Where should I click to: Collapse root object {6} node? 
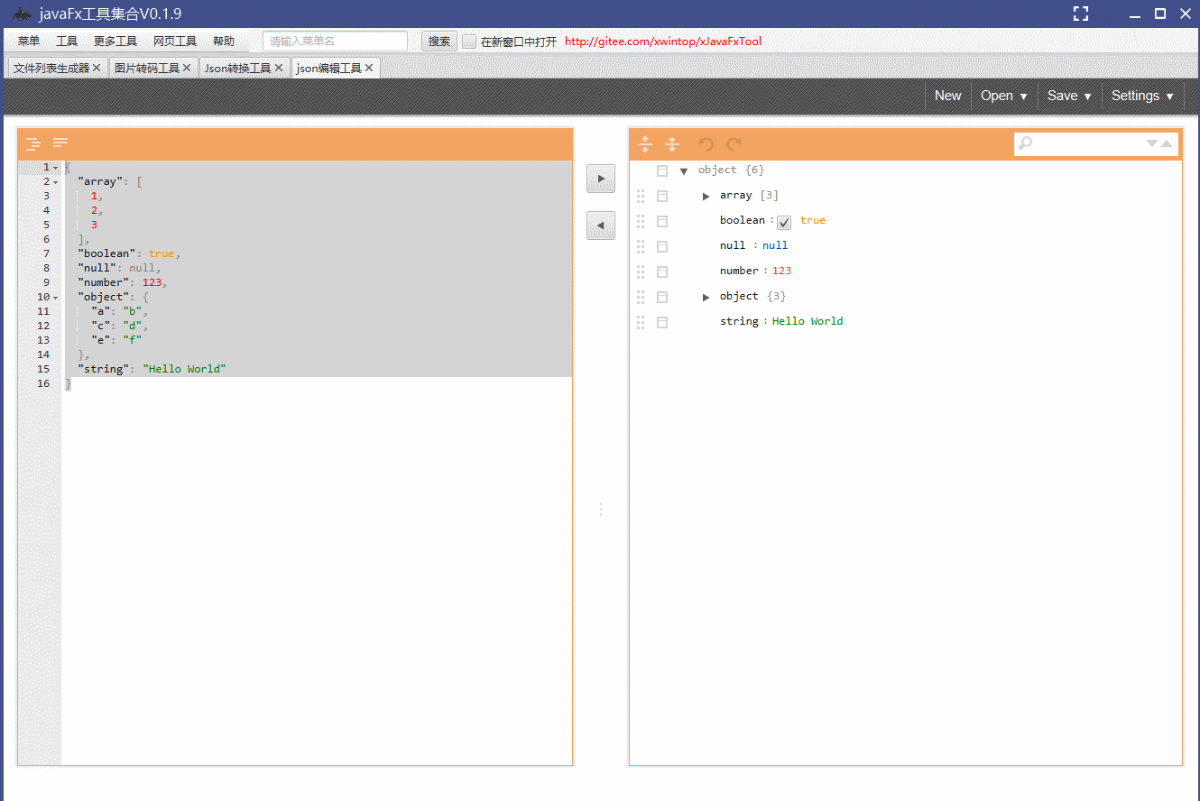pos(684,170)
